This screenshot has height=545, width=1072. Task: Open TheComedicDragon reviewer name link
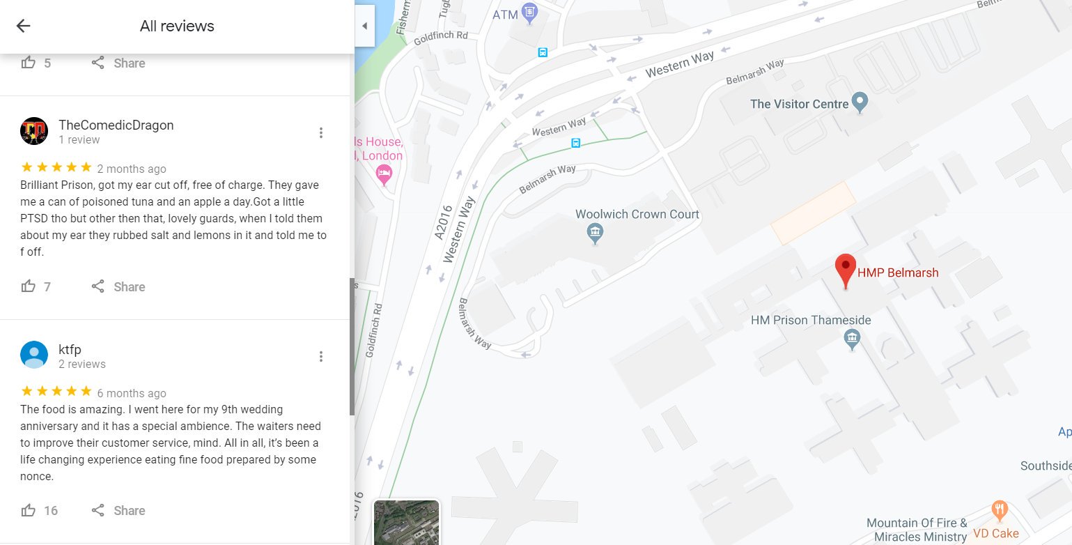tap(116, 125)
